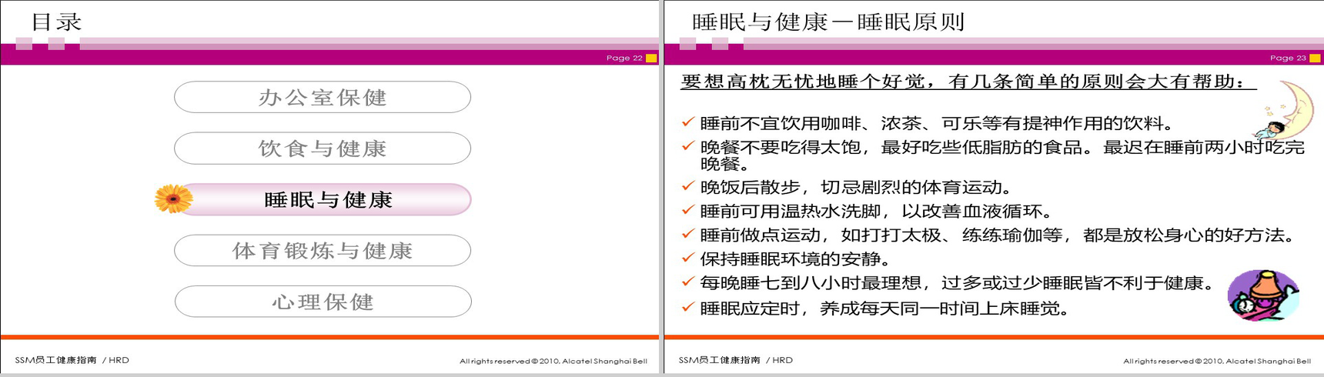Click the checkmark beside 睡前可用温热水洗脚
Viewport: 1324px width, 377px height.
point(688,209)
